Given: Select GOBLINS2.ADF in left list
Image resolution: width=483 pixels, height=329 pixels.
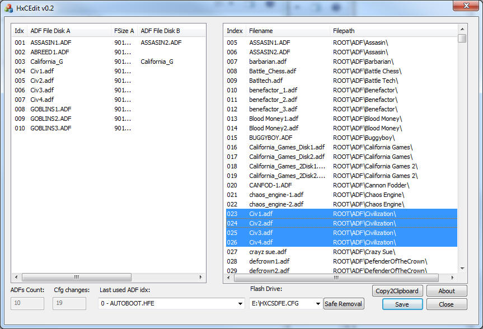Looking at the screenshot, I should (x=50, y=119).
